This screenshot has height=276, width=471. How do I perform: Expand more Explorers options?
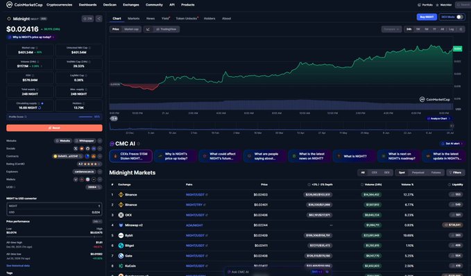(100, 172)
